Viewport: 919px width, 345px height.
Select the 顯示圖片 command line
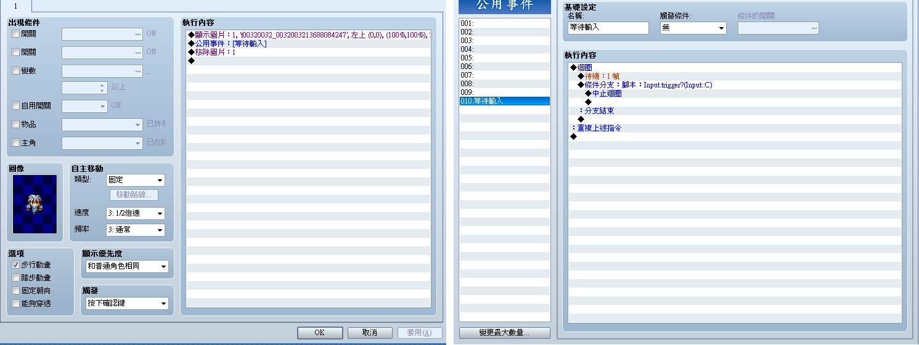click(309, 34)
